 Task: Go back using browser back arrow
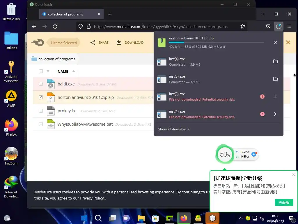click(x=34, y=27)
